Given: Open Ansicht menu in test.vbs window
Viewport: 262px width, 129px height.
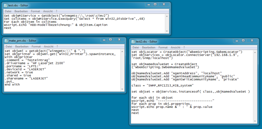Looking at the screenshot, I should click(x=48, y=11).
